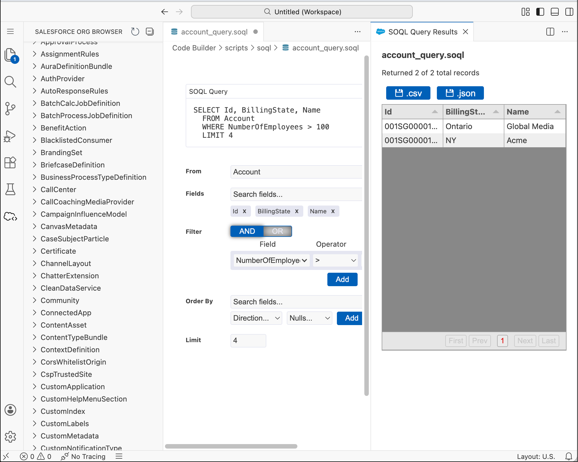
Task: Click the From Account input
Action: tap(296, 172)
